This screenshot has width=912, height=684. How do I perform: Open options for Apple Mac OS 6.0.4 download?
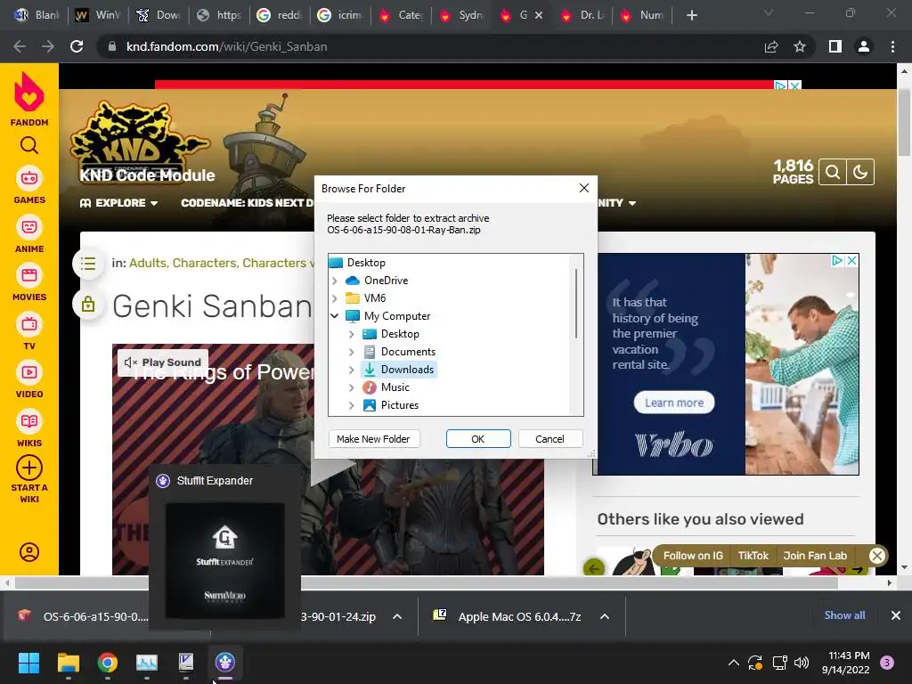[x=605, y=616]
